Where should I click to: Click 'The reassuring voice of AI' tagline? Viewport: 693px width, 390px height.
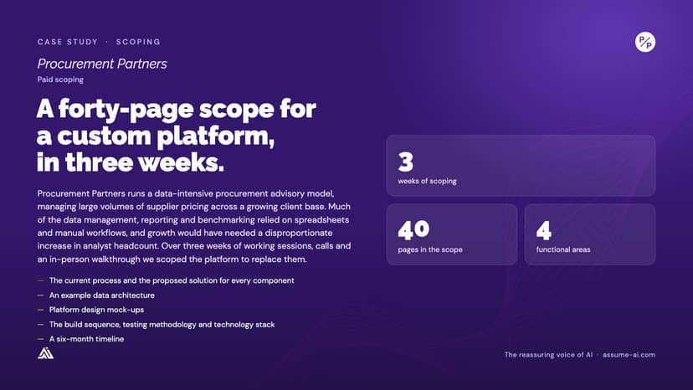(x=548, y=355)
